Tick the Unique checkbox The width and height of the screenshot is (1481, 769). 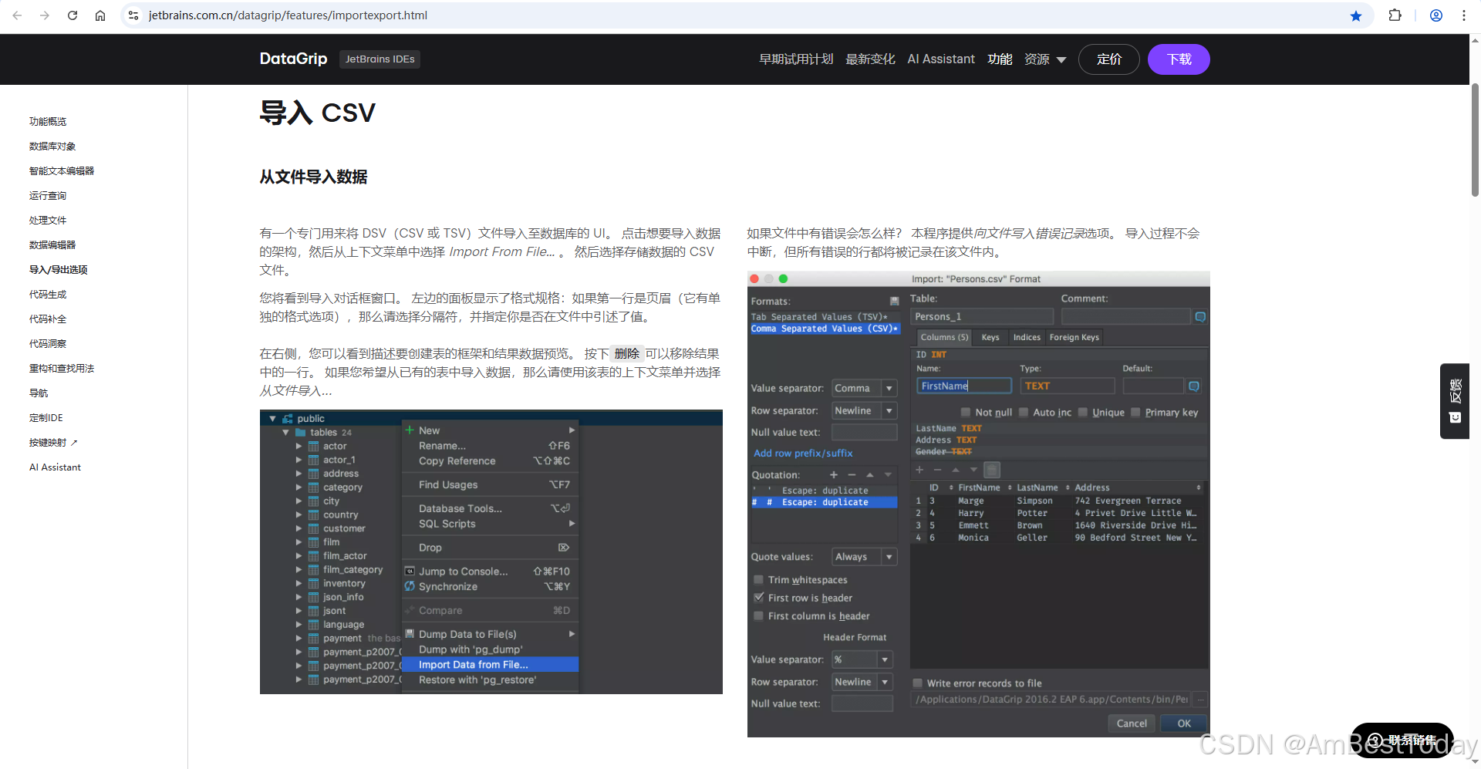click(x=1083, y=413)
